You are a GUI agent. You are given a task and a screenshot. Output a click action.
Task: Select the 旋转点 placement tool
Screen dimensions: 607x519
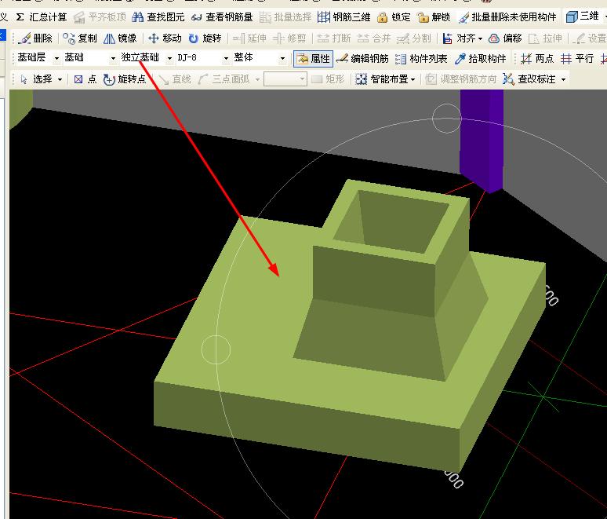tap(125, 79)
